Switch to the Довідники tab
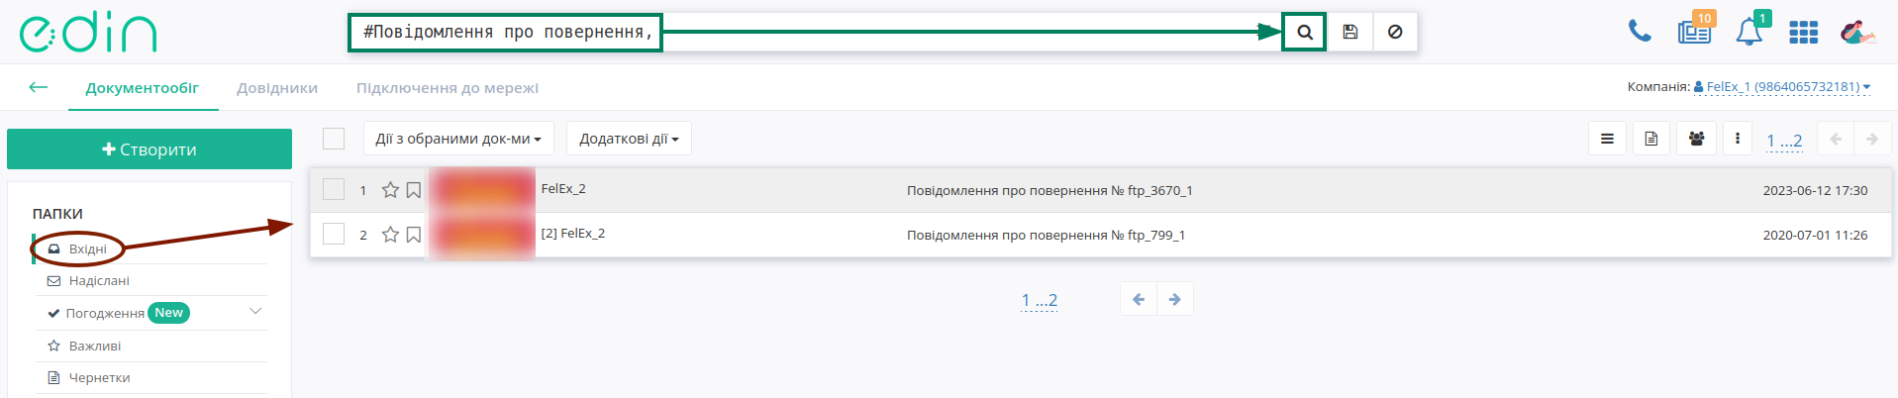Screen dimensions: 1898x398 pos(277,88)
